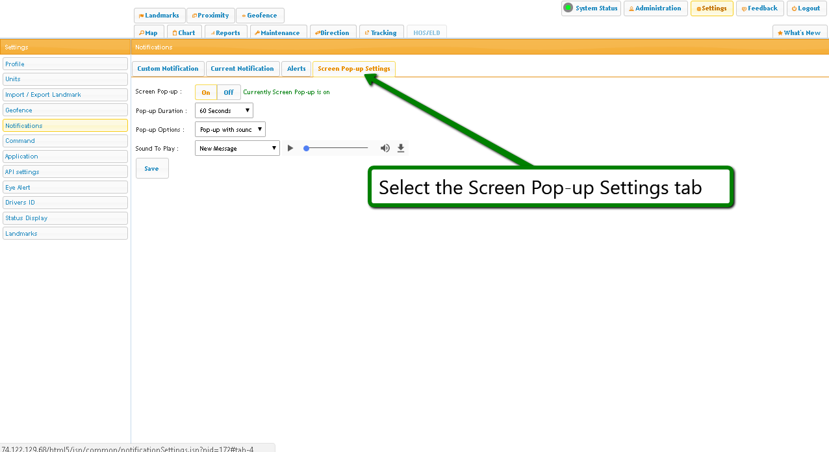Switch Screen Pop-up Off
This screenshot has height=452, width=829.
coord(229,92)
